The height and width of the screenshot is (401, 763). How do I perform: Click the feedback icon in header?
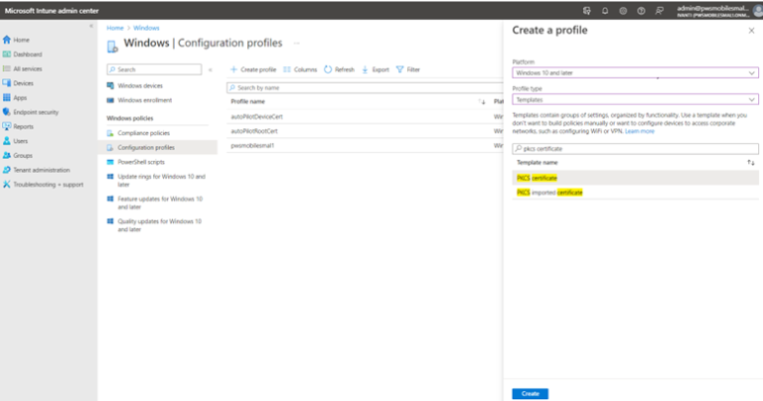(660, 11)
